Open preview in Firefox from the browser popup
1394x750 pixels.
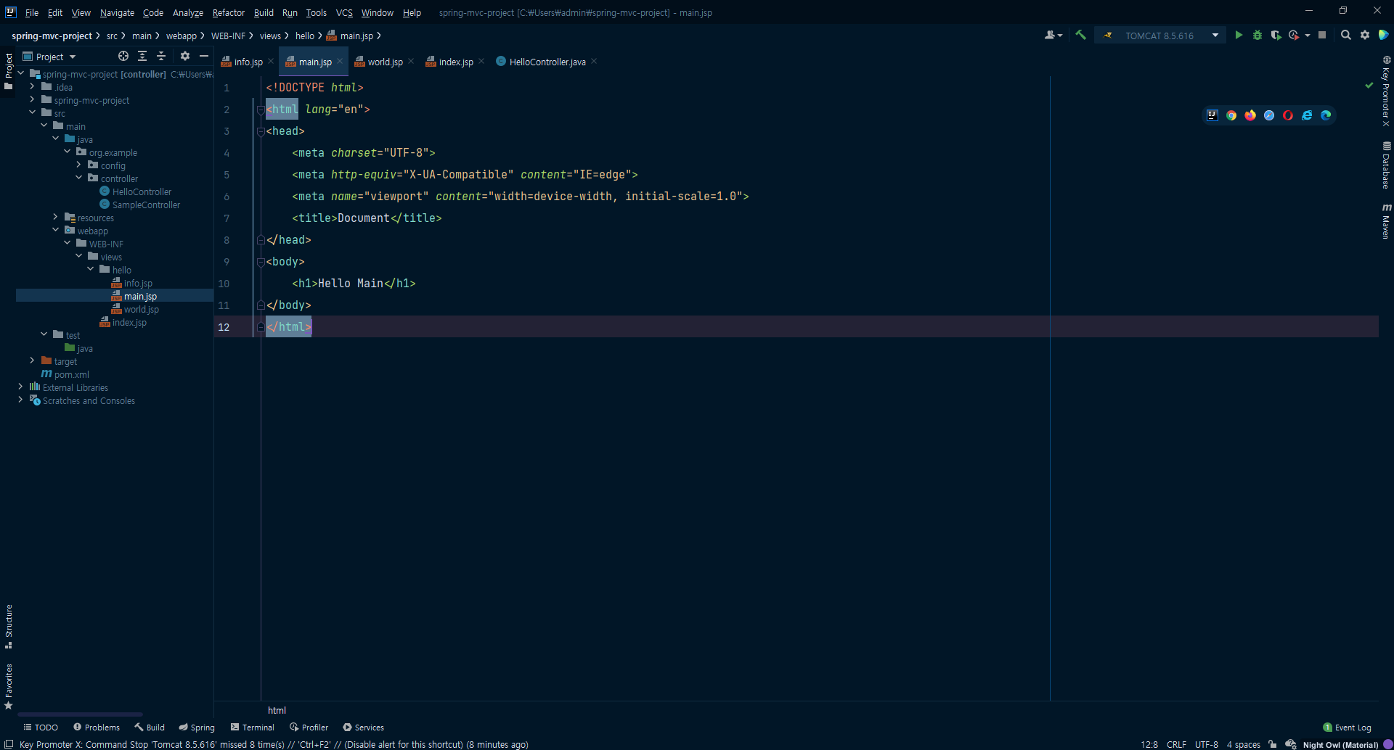(x=1250, y=115)
